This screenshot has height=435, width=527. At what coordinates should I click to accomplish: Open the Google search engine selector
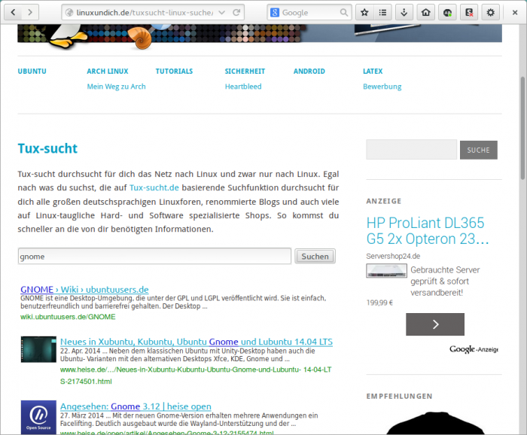(x=276, y=12)
